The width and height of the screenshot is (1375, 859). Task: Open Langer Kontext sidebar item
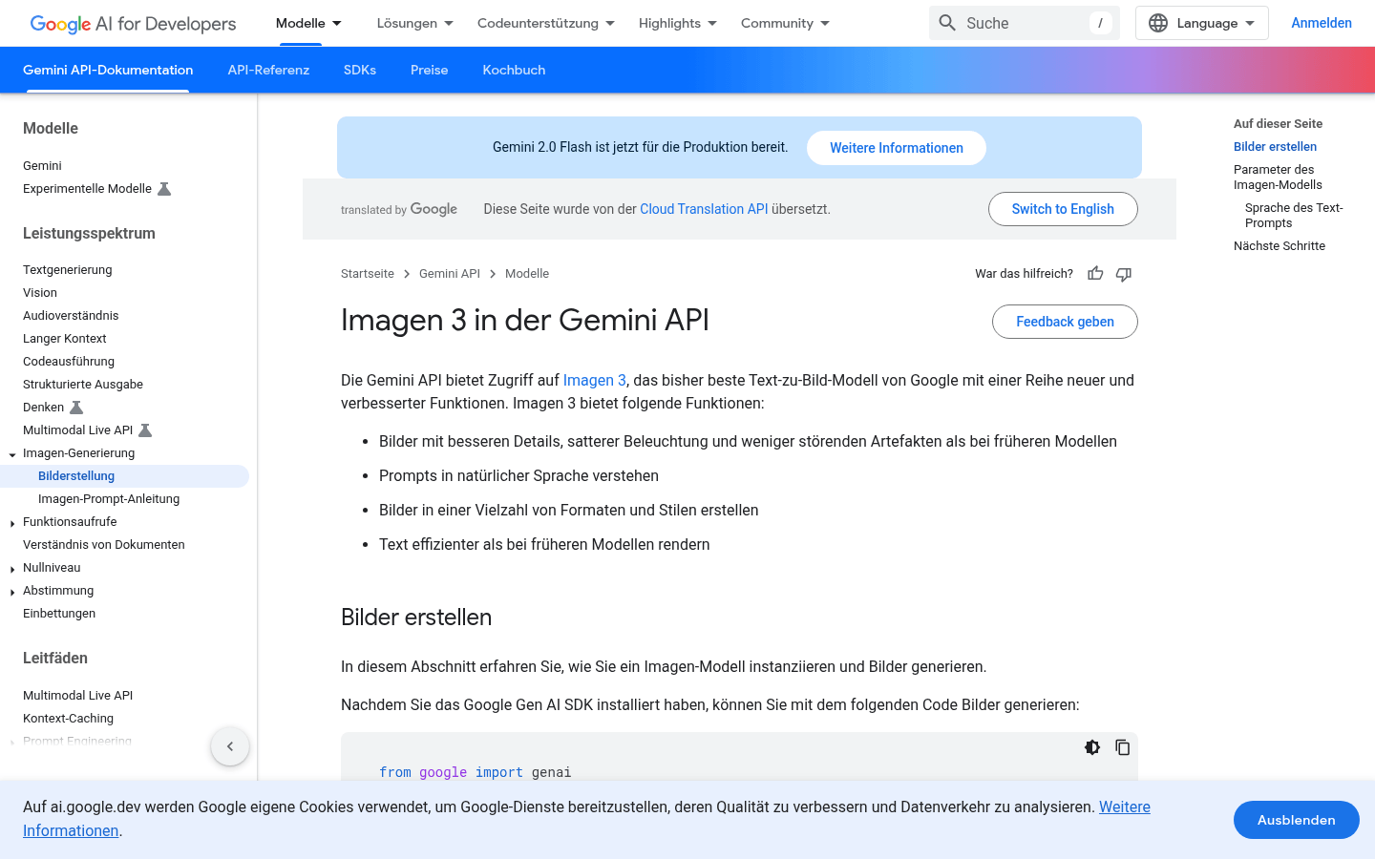[65, 339]
